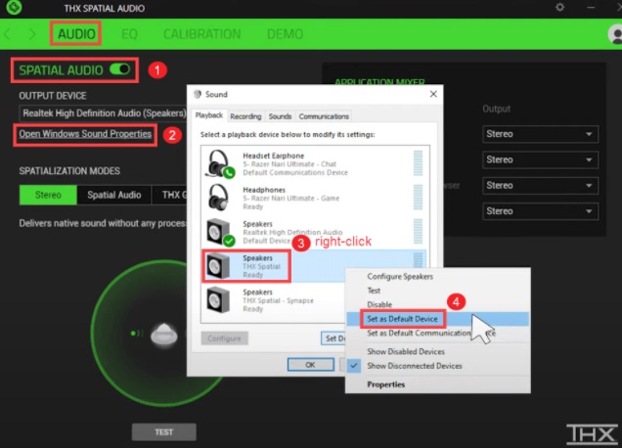
Task: Choose Test from context menu
Action: point(374,291)
